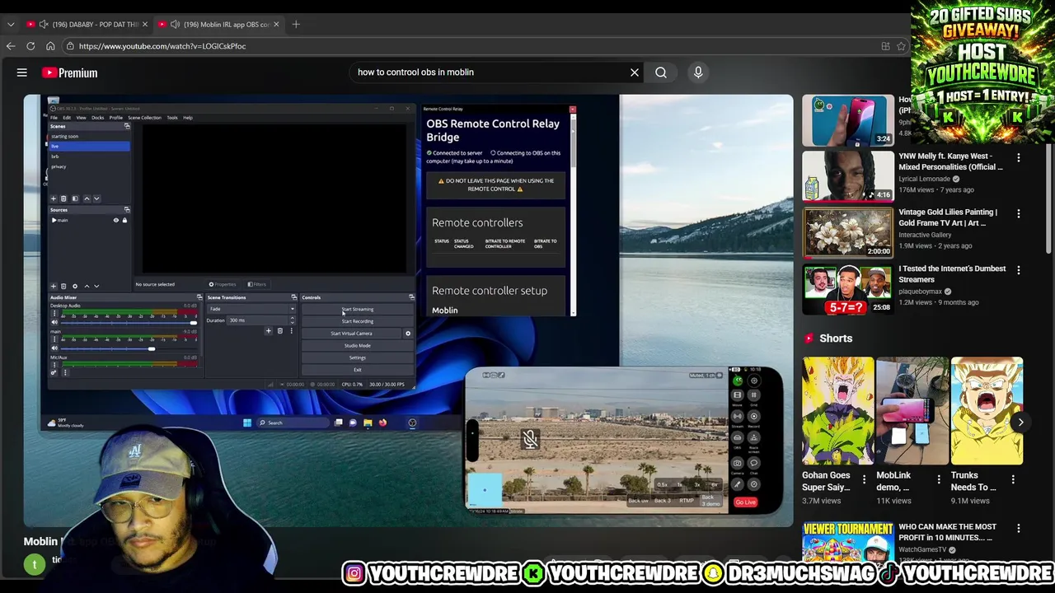Image resolution: width=1055 pixels, height=593 pixels.
Task: Click the YouTube magnifier search button
Action: [x=661, y=72]
